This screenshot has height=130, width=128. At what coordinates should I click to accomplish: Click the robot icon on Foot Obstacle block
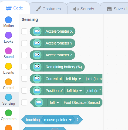tap(39, 102)
